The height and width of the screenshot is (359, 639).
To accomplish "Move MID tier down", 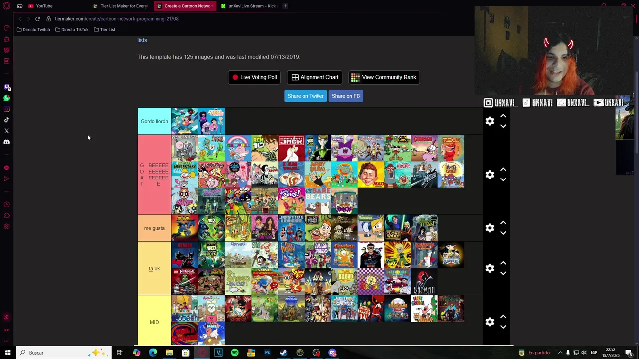I will tap(503, 327).
